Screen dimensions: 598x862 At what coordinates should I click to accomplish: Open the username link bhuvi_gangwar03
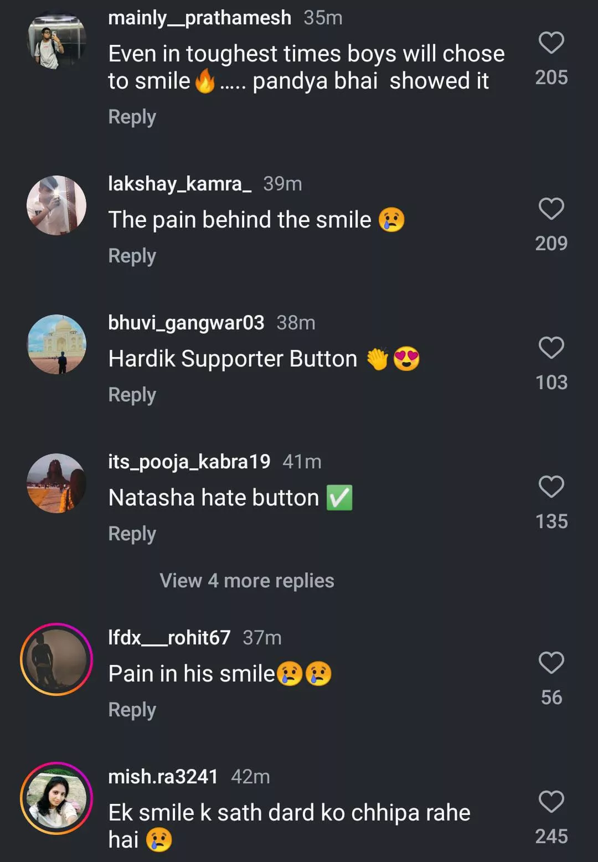pos(186,323)
